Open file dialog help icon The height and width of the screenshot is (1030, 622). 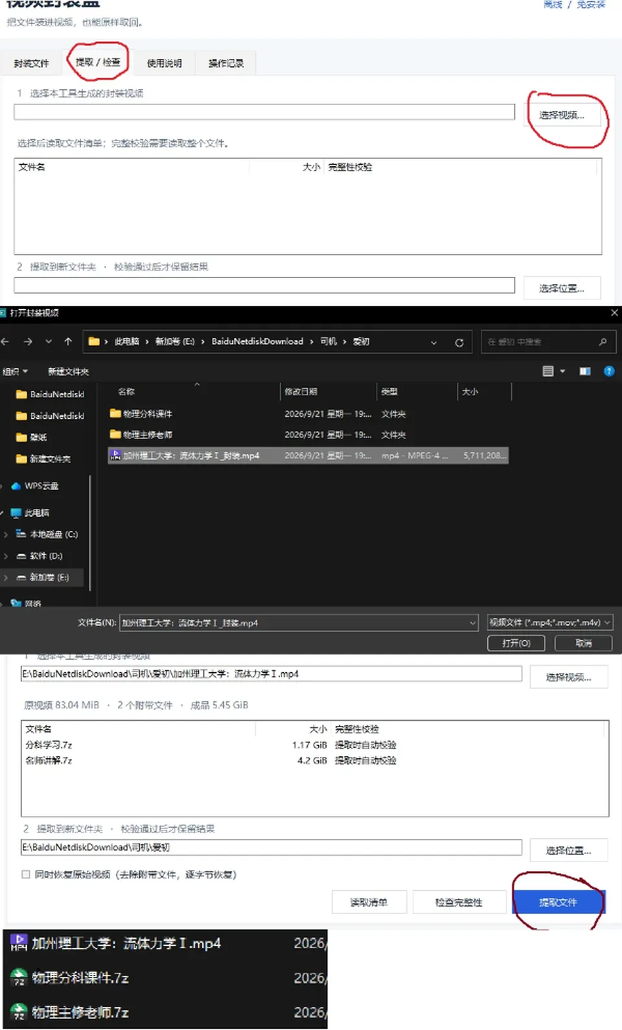click(609, 371)
